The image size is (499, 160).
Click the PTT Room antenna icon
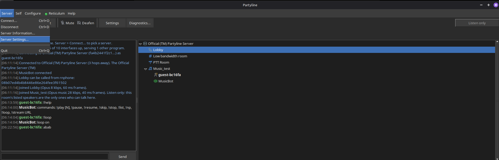tap(150, 62)
